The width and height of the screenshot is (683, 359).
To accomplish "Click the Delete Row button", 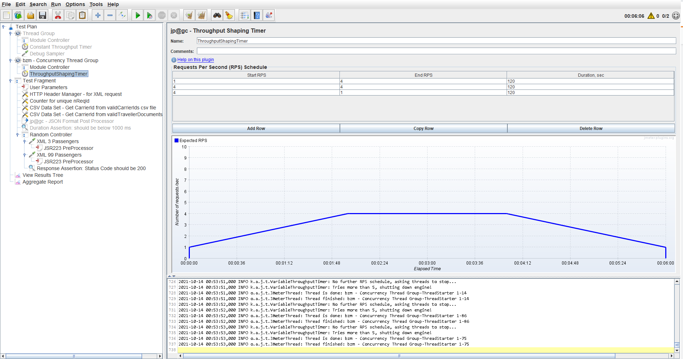I will (x=591, y=128).
